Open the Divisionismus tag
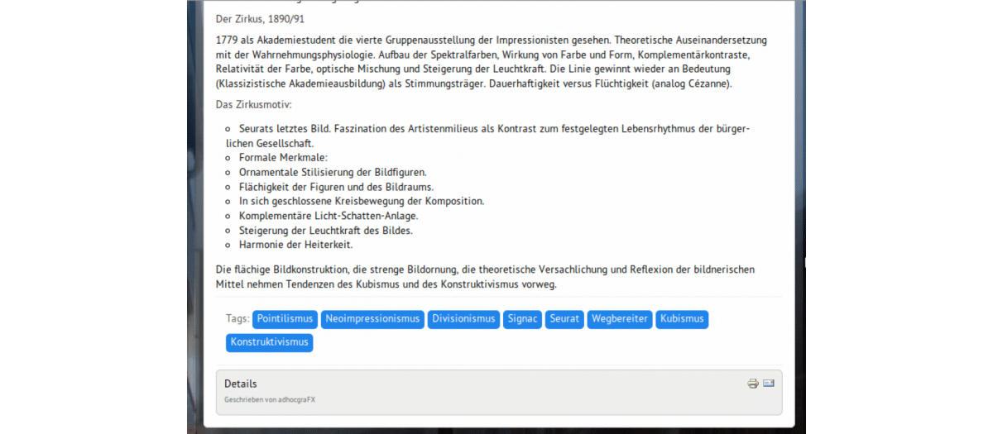Screen dimensions: 993x434 click(x=463, y=319)
